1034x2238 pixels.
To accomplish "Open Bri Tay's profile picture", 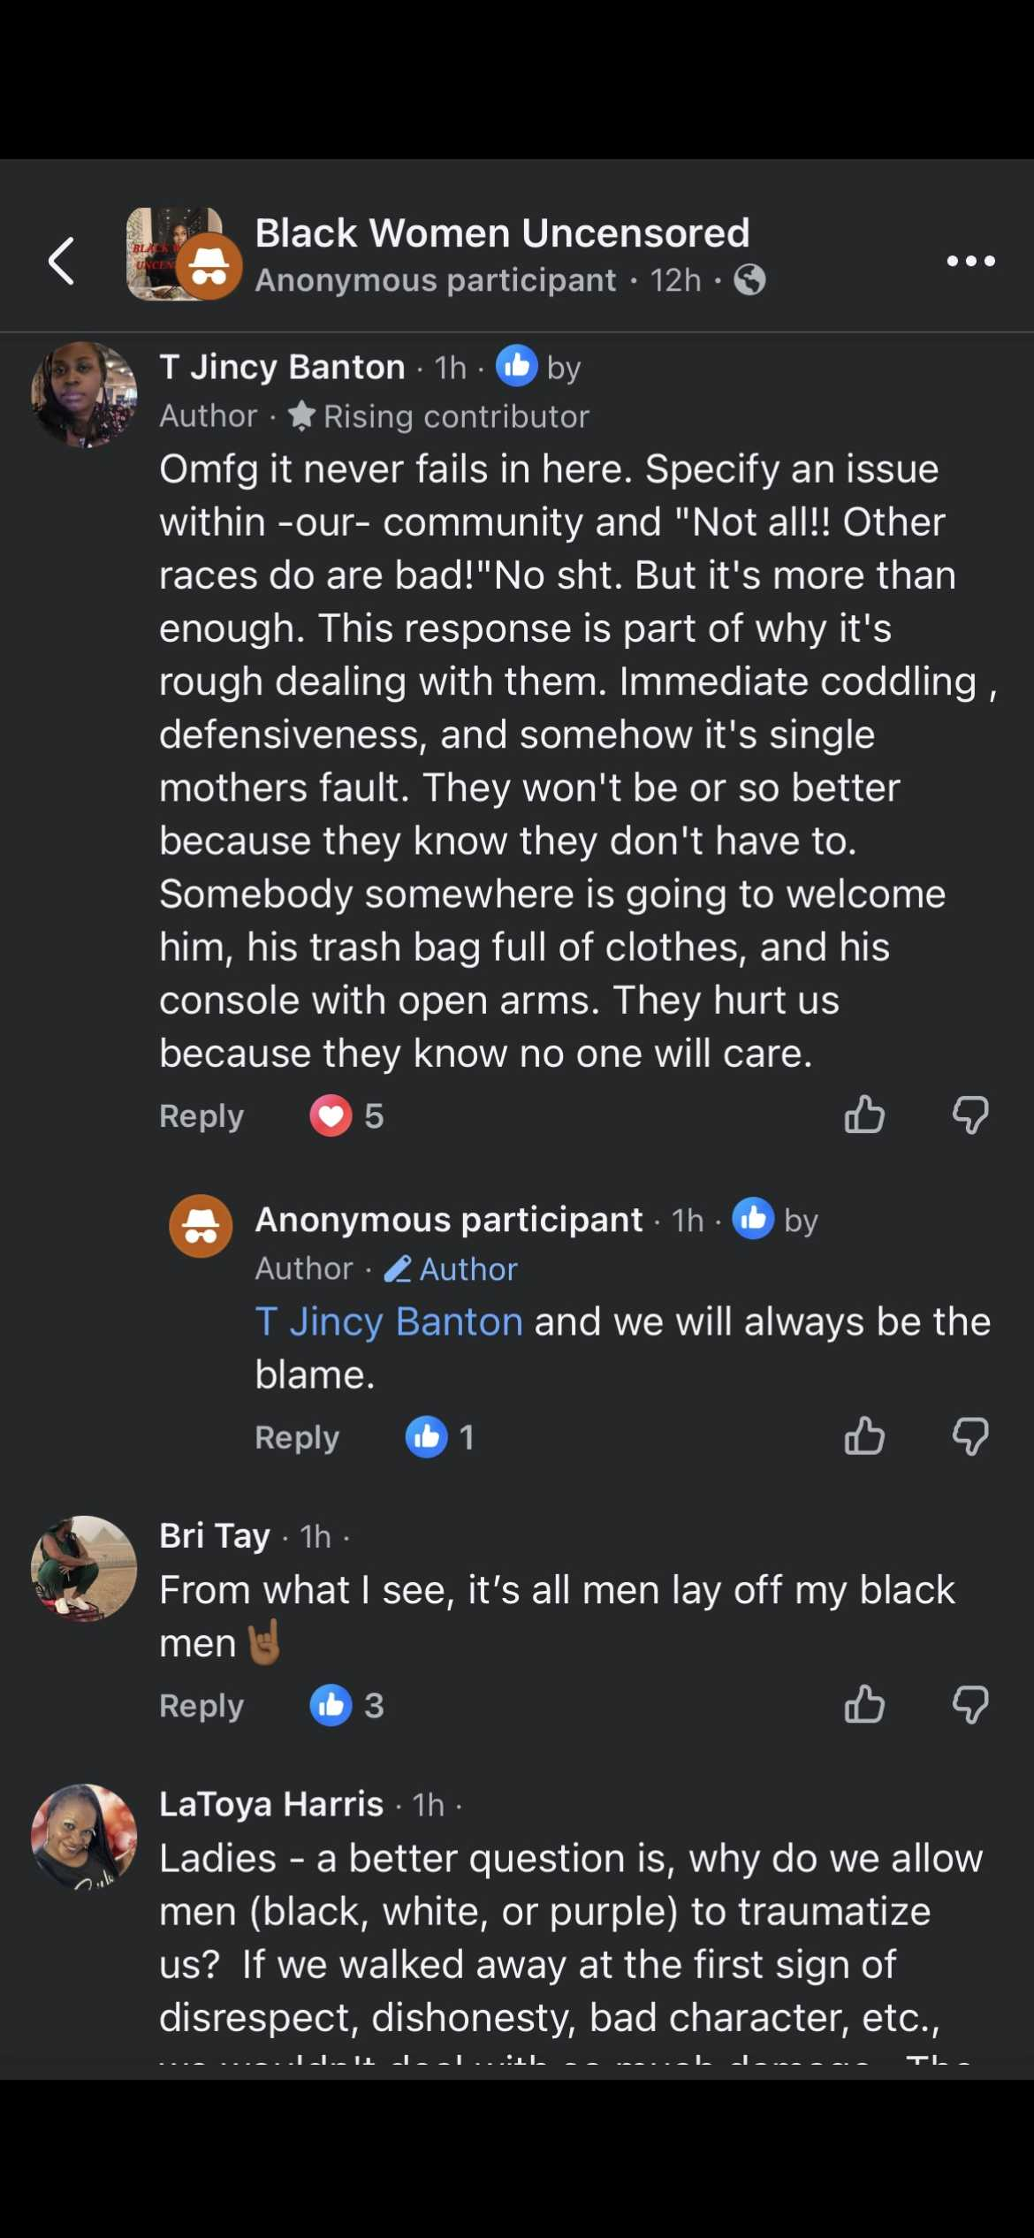I will tap(84, 1568).
